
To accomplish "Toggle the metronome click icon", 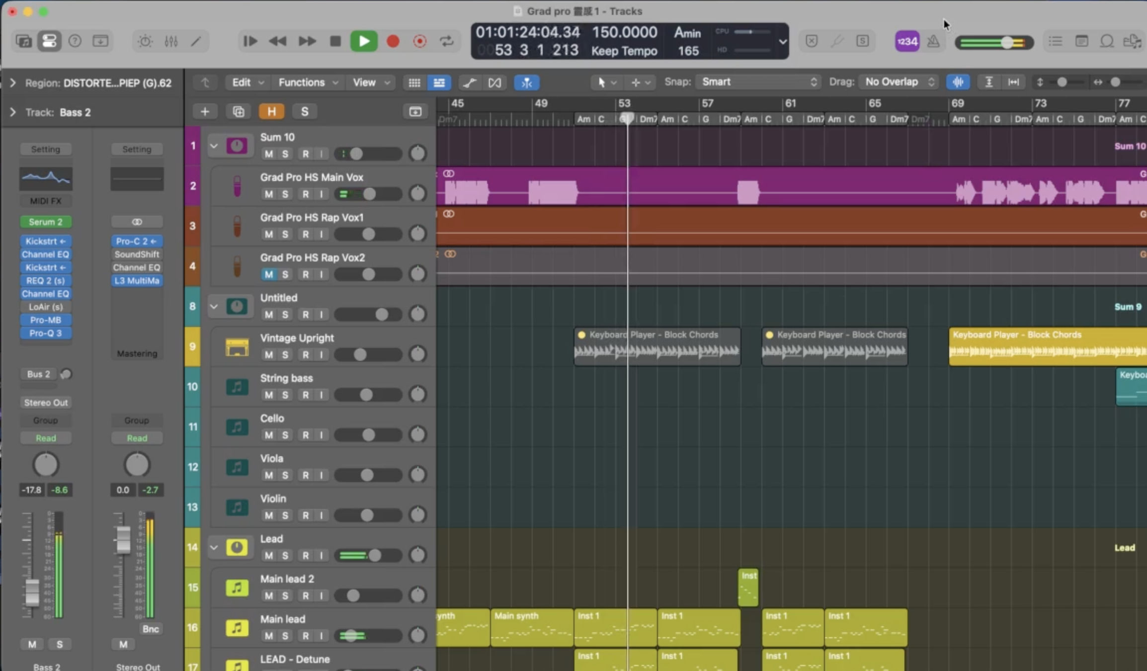I will pos(933,41).
